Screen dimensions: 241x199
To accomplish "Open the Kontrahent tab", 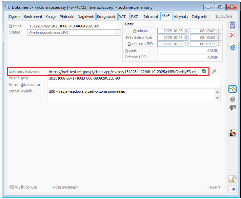I will [33, 17].
